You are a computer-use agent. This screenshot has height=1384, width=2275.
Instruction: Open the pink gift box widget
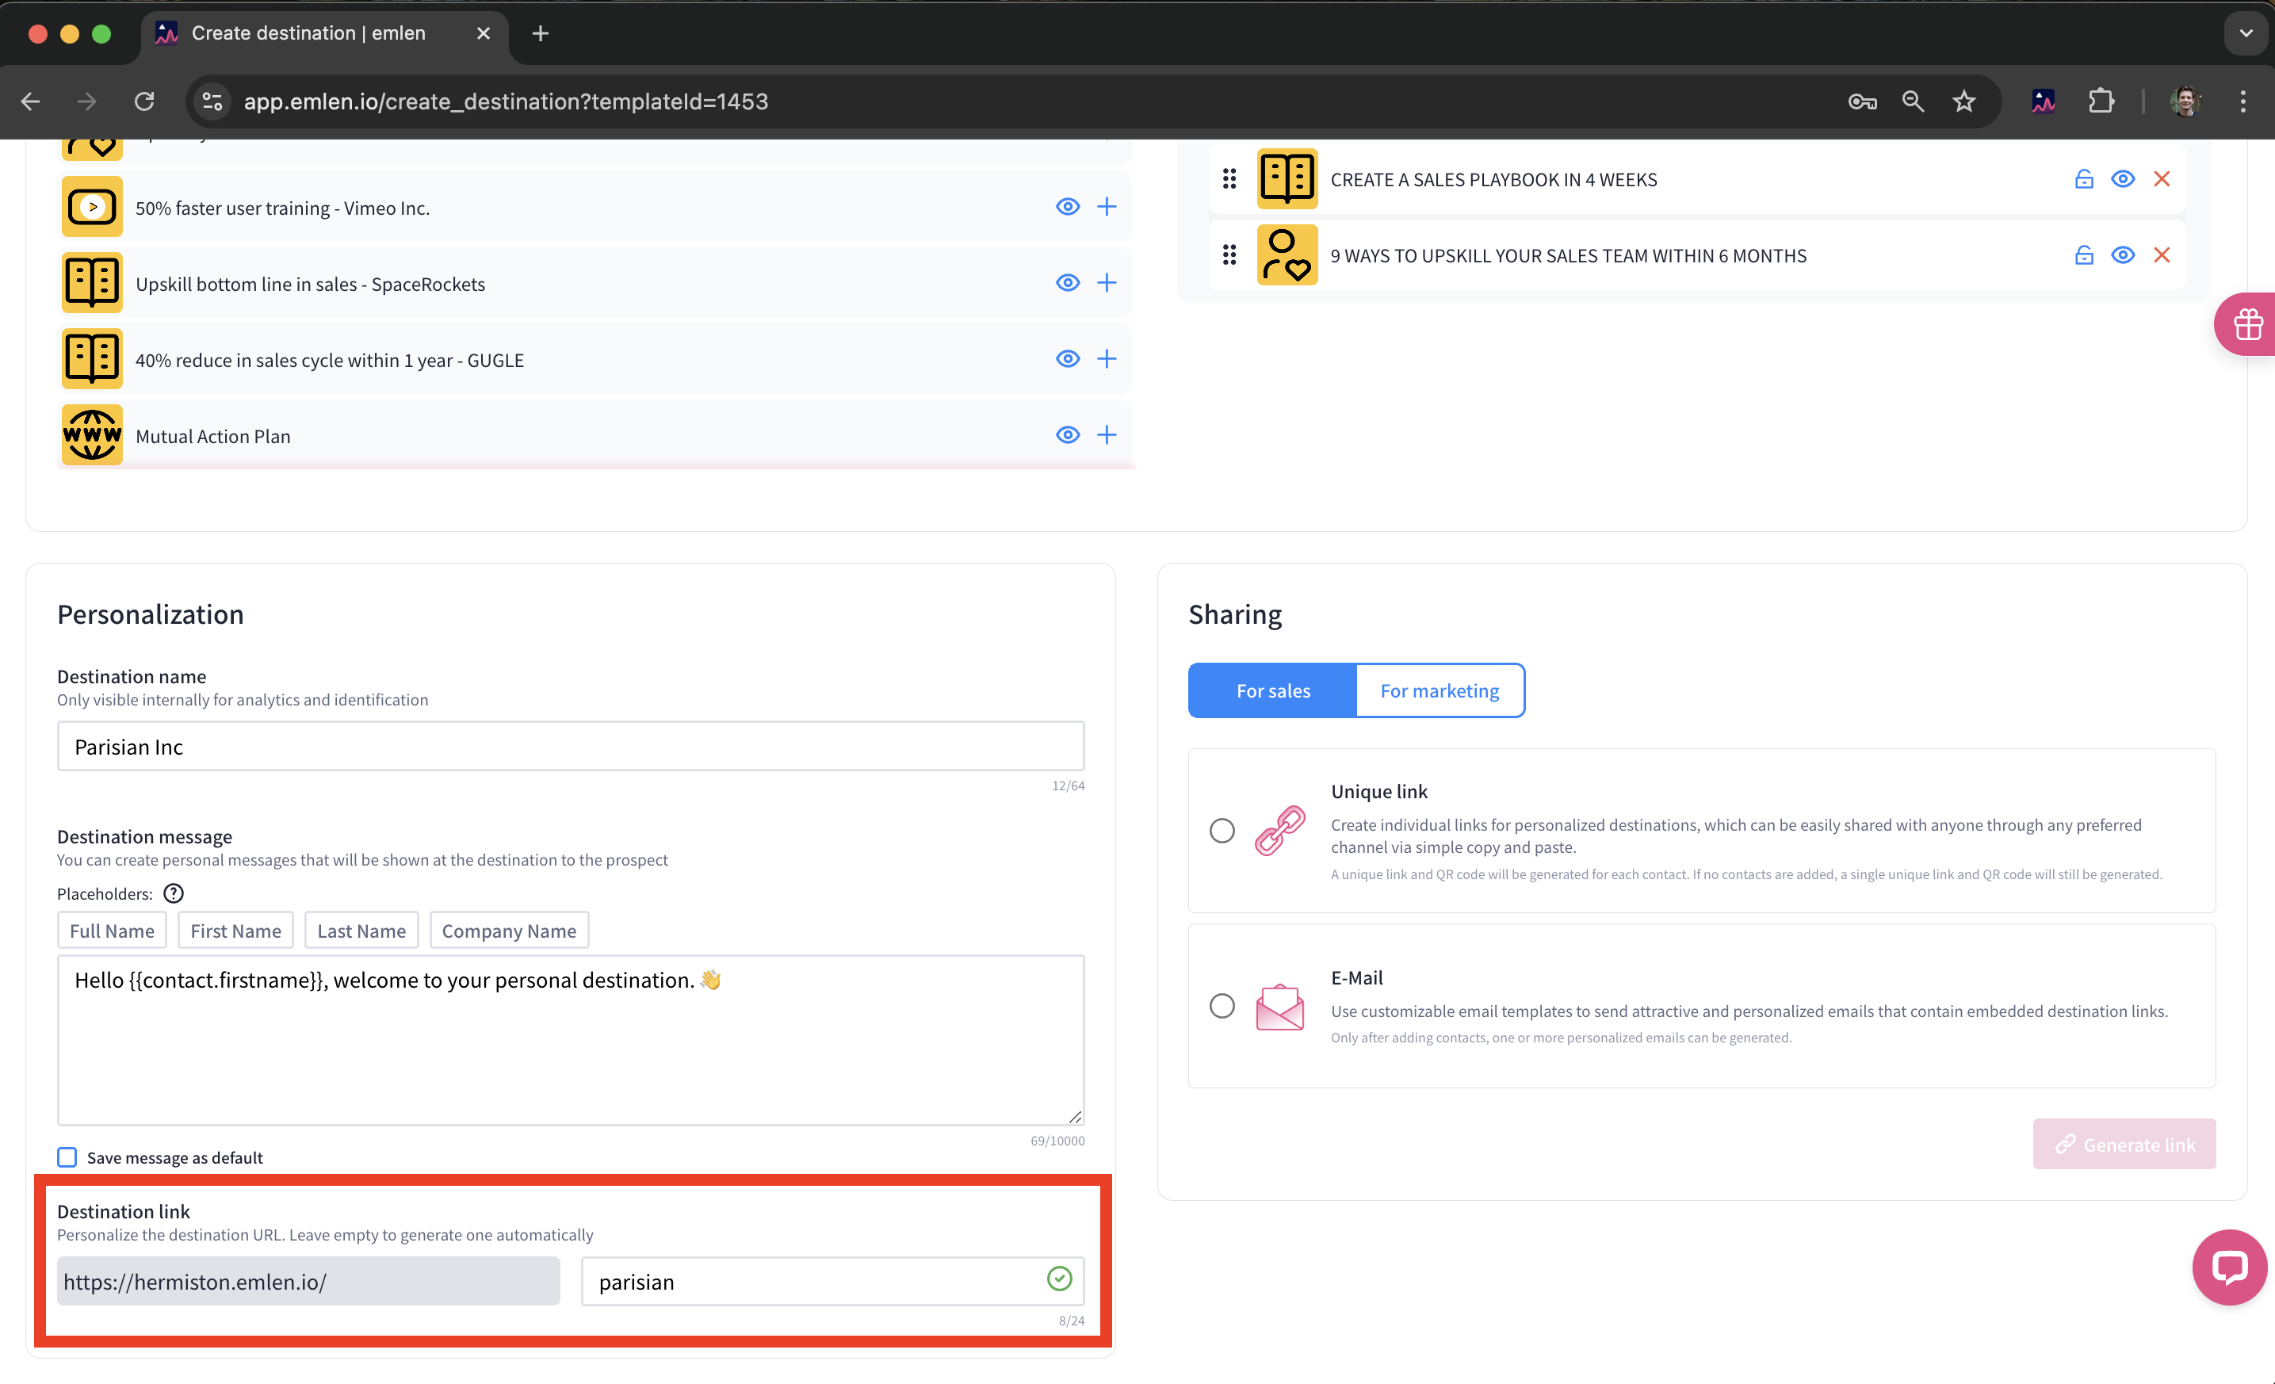pos(2246,324)
